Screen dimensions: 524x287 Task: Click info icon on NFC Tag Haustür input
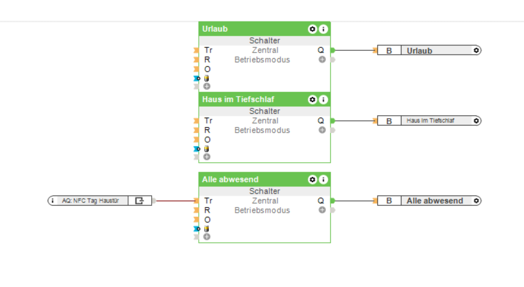(52, 201)
